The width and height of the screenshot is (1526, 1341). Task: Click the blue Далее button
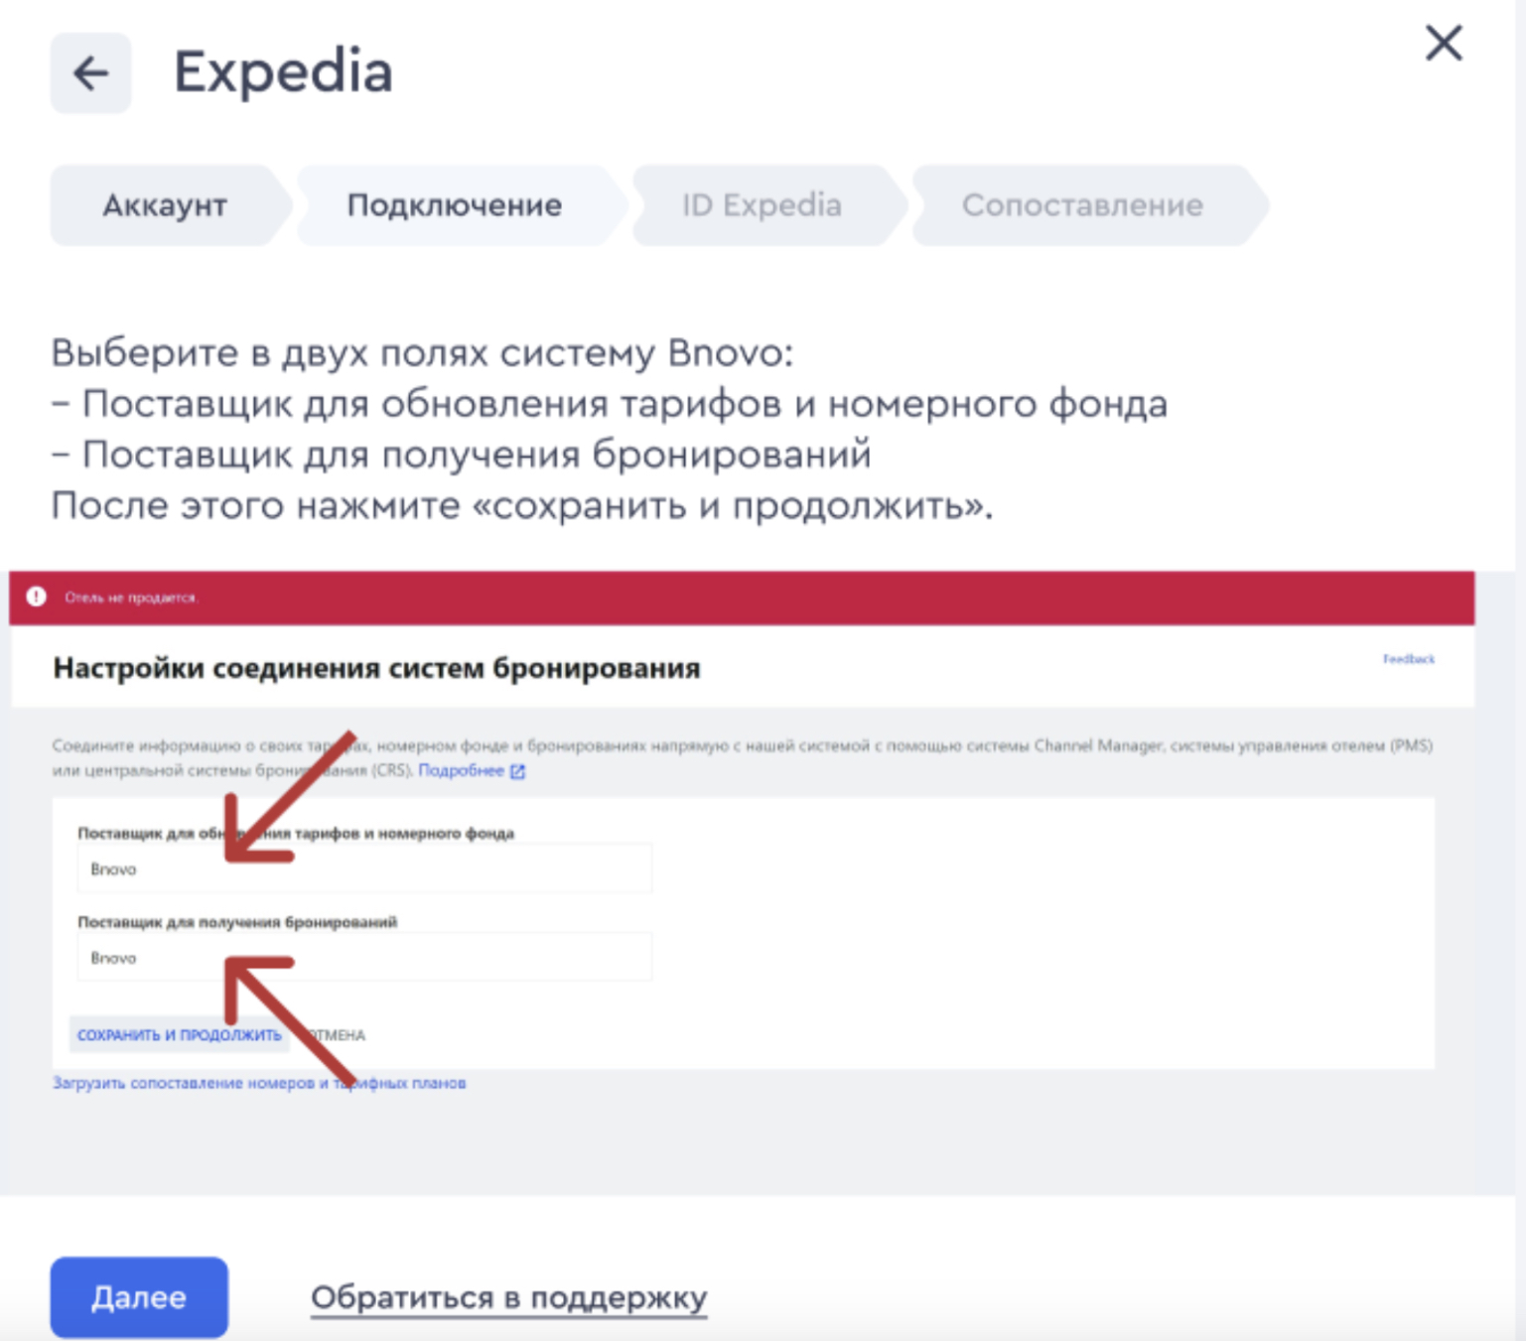coord(139,1297)
